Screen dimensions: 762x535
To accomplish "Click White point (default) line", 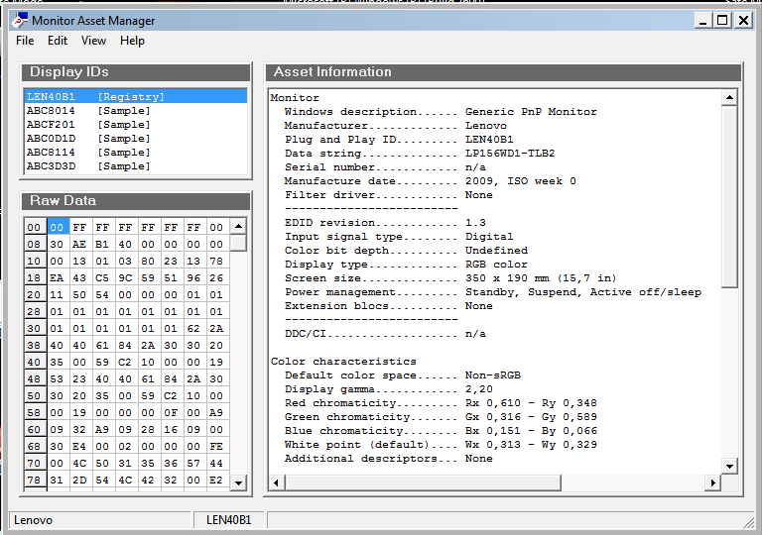I will pyautogui.click(x=441, y=445).
